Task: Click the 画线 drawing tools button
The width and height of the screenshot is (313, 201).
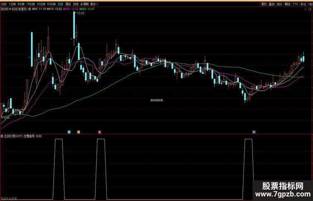Action: (x=287, y=4)
